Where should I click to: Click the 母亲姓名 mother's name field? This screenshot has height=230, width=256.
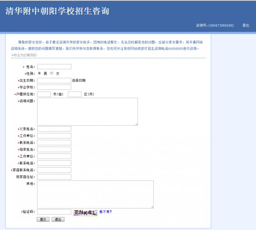(x=54, y=150)
